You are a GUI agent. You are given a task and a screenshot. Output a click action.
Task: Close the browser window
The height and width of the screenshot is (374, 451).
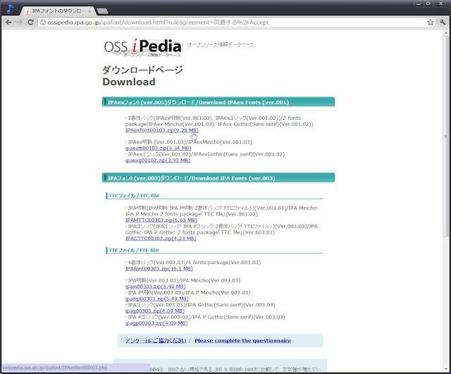point(440,4)
